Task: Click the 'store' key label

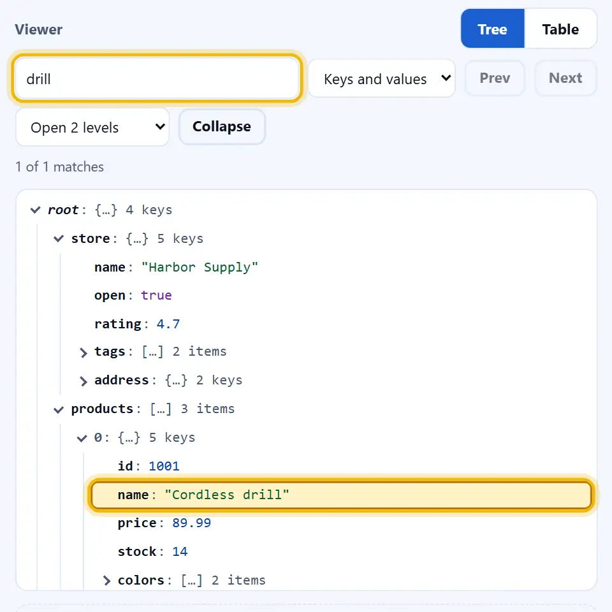Action: click(90, 238)
